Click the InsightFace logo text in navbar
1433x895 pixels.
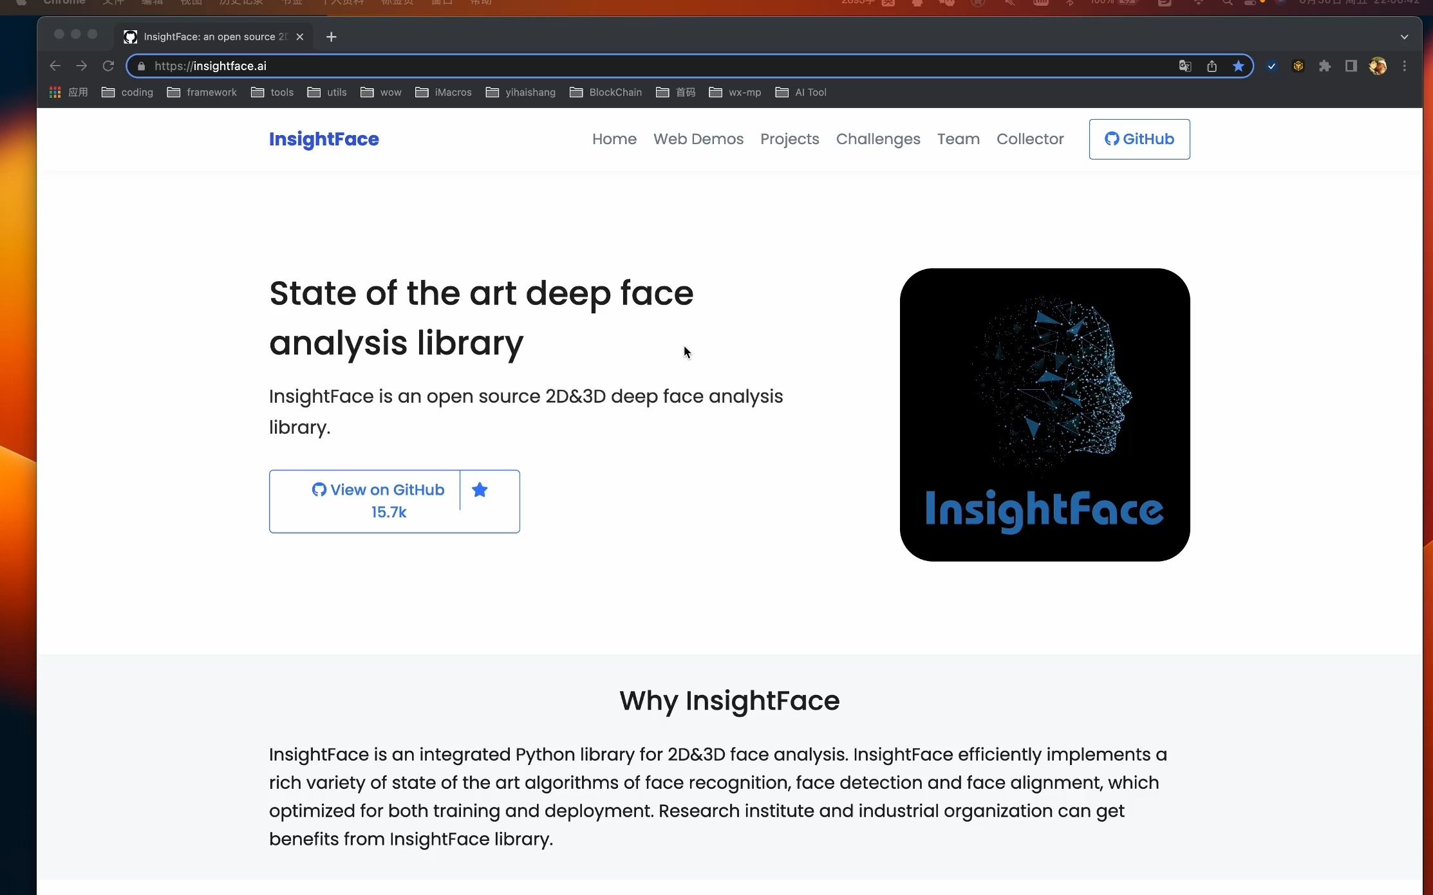(324, 139)
